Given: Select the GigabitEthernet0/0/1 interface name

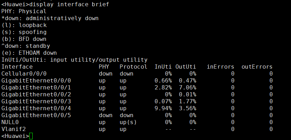Looking at the screenshot, I should (36, 88).
